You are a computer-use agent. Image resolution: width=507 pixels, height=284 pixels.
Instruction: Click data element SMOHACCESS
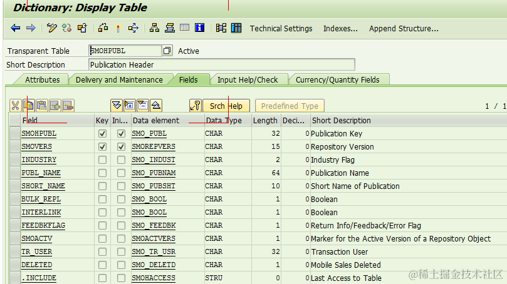tap(154, 278)
